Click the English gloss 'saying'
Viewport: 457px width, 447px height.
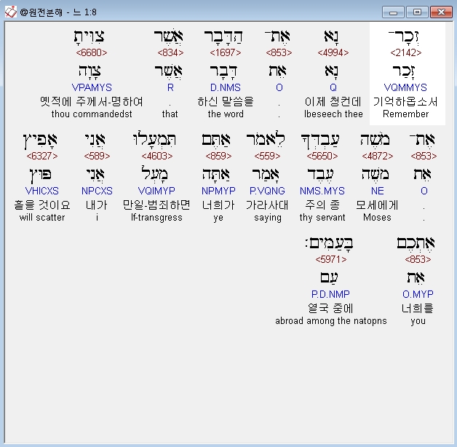[268, 218]
